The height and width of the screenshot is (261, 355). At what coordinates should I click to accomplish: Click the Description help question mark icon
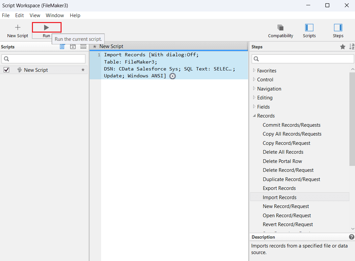coord(351,237)
